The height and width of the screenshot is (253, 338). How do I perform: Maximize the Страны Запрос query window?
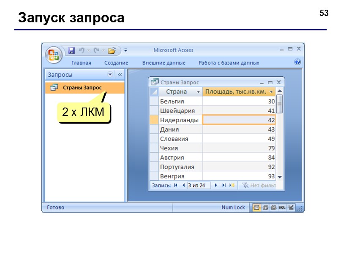[270, 82]
